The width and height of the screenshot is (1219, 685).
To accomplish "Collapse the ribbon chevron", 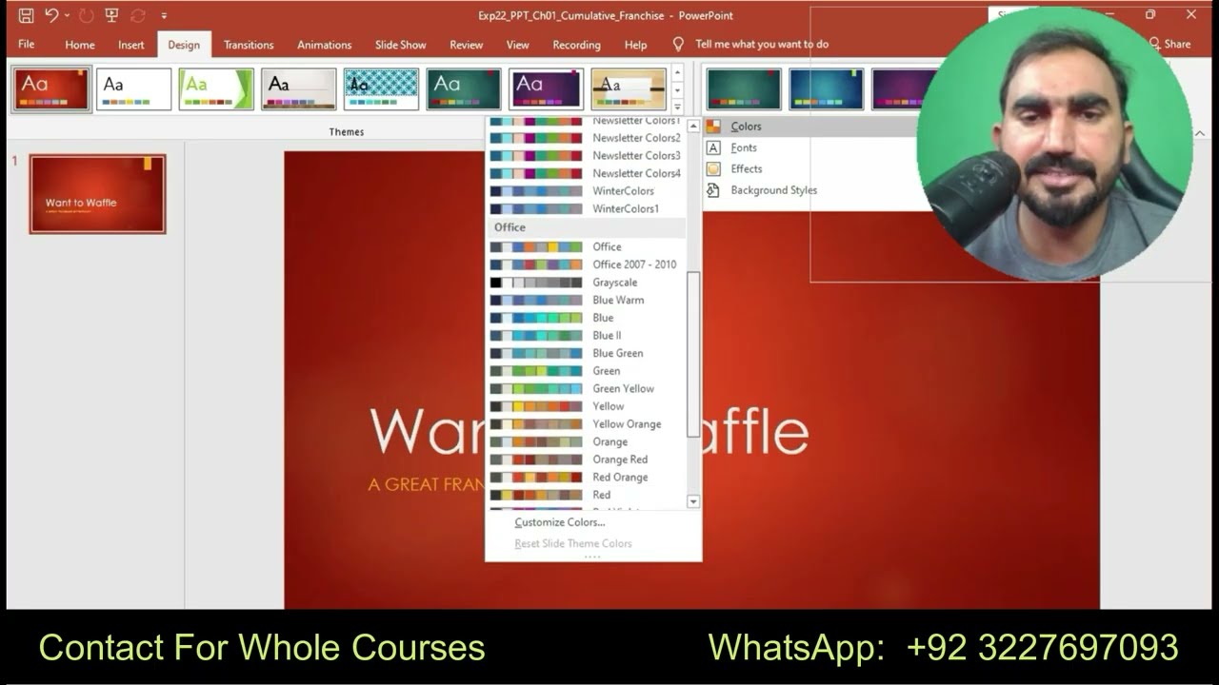I will click(x=1200, y=133).
